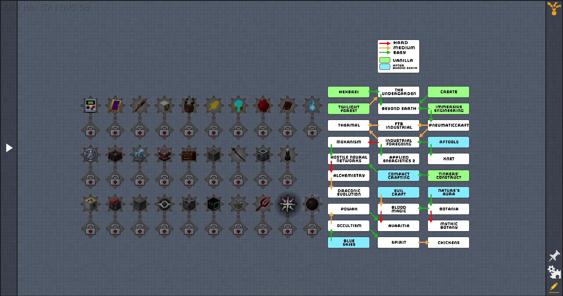563x296 pixels.
Task: Toggle edit mode with the pencil icon
Action: 554,287
